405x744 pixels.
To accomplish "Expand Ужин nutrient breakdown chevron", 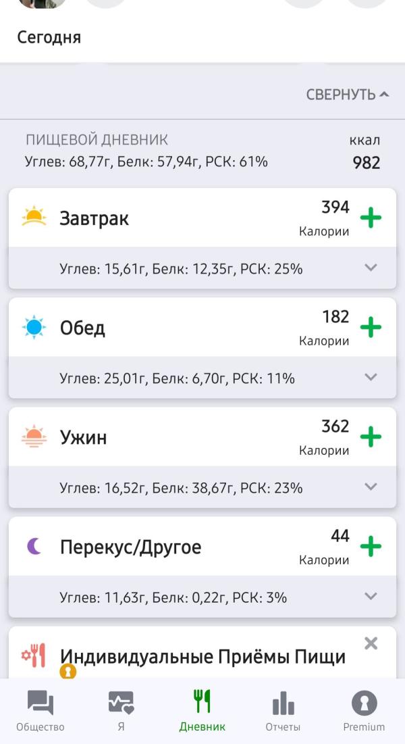I will pyautogui.click(x=371, y=487).
